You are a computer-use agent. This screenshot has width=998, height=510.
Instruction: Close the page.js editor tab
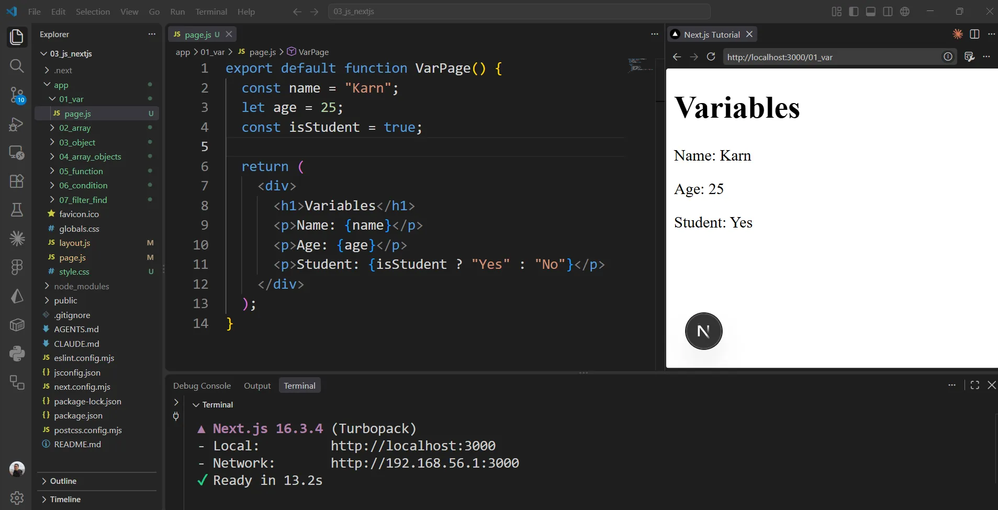[x=229, y=34]
